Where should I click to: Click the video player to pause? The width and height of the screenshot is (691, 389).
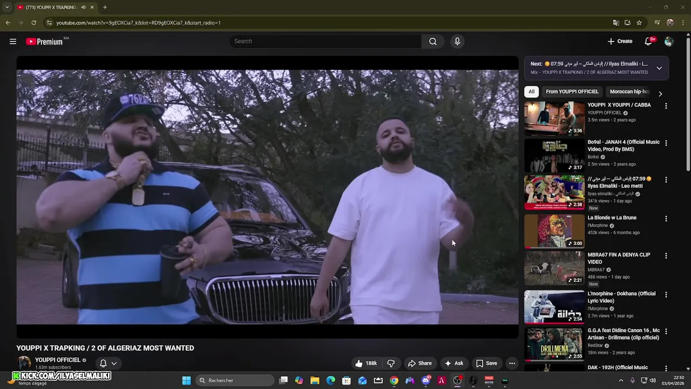267,197
